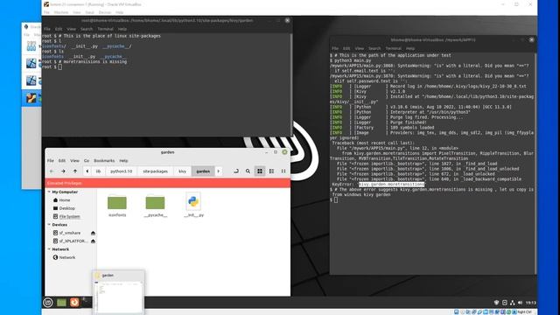560x315 pixels.
Task: Open Search menu of root terminal
Action: (x=87, y=29)
